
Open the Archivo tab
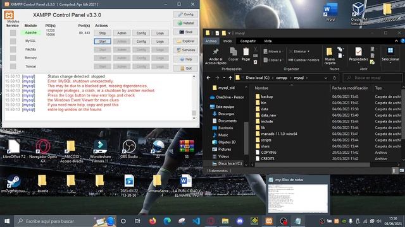[211, 41]
